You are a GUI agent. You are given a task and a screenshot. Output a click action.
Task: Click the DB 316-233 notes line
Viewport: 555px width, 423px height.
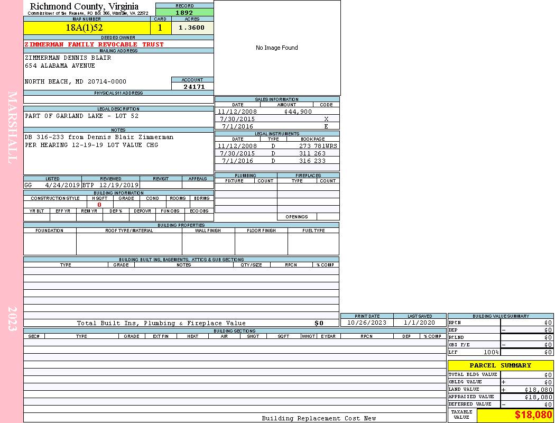coord(99,137)
